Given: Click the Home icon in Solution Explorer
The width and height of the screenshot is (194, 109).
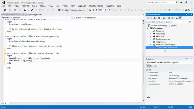Looking at the screenshot, I should click(x=155, y=18).
